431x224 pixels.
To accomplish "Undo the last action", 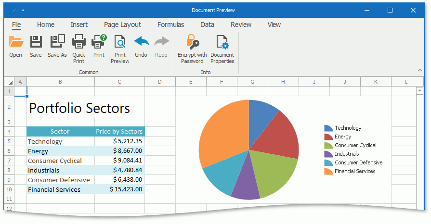I will pos(141,43).
